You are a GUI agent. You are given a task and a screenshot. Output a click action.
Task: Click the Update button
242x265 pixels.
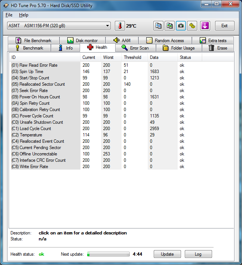coord(168,254)
